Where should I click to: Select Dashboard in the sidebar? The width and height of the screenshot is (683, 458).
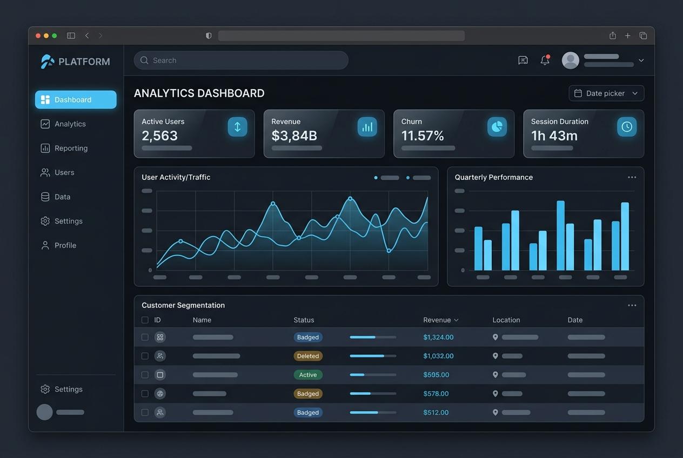76,100
